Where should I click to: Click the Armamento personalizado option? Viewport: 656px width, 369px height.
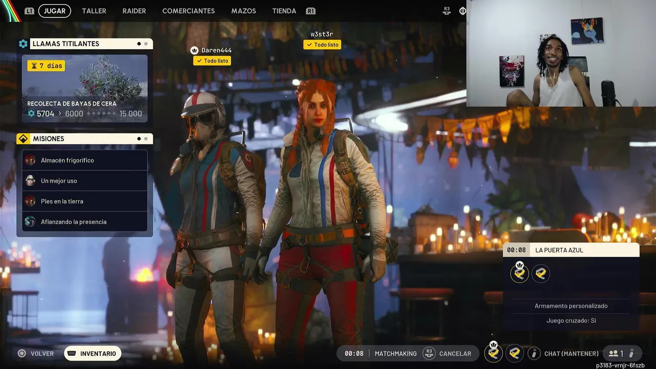pyautogui.click(x=571, y=306)
